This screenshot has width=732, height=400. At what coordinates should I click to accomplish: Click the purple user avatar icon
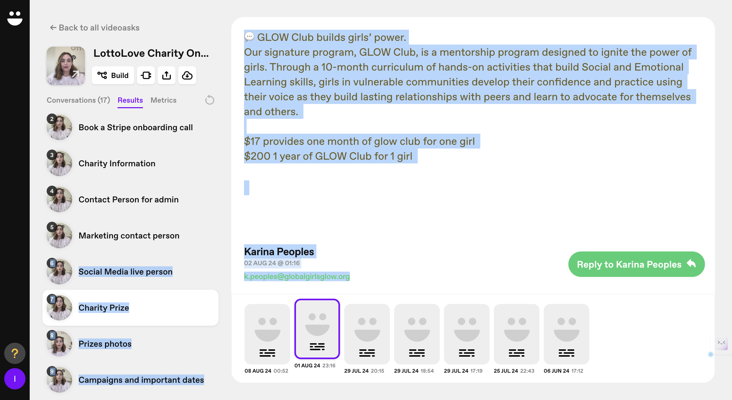click(x=15, y=379)
